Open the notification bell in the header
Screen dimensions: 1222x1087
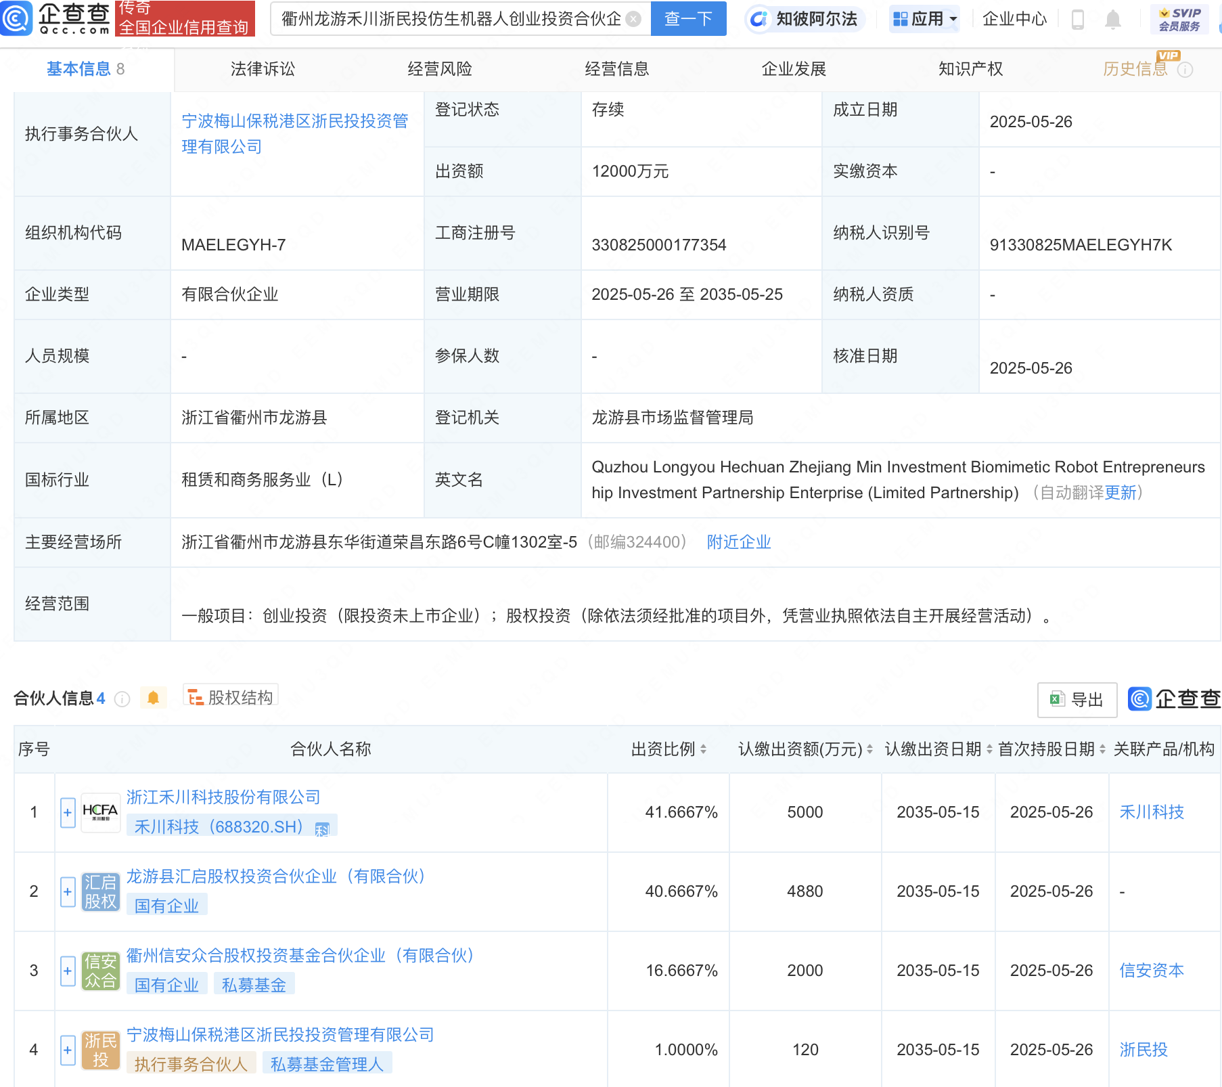coord(1112,20)
